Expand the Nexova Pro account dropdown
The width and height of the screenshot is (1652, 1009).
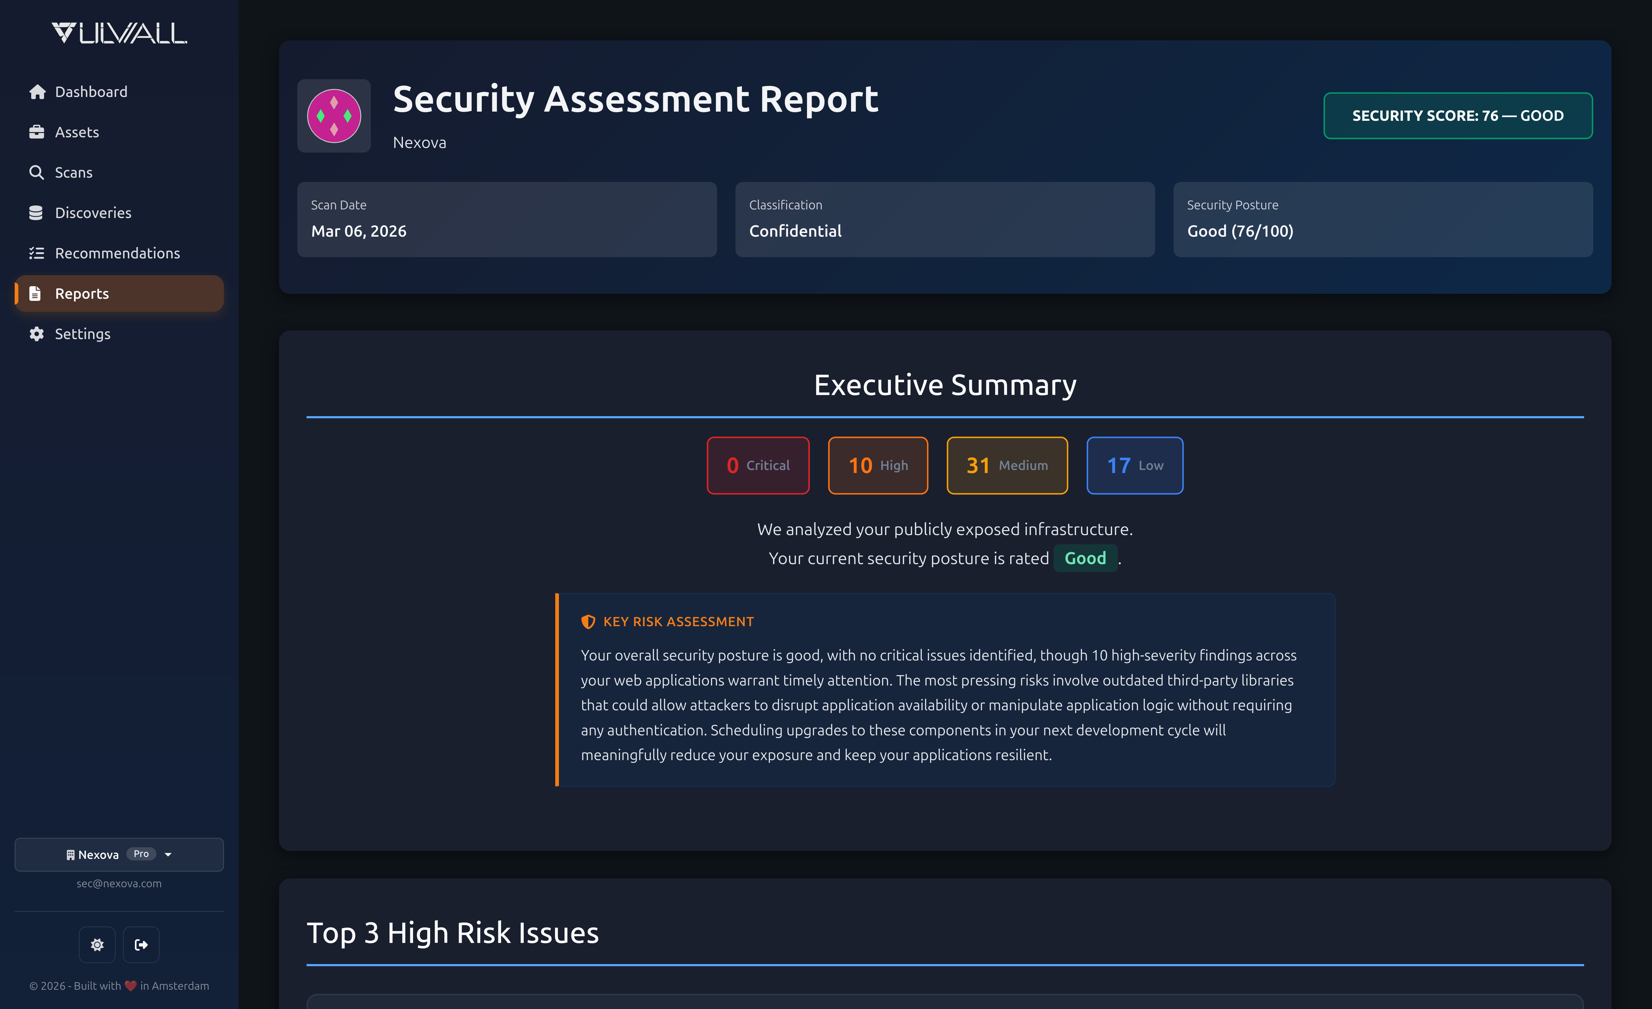coord(118,854)
